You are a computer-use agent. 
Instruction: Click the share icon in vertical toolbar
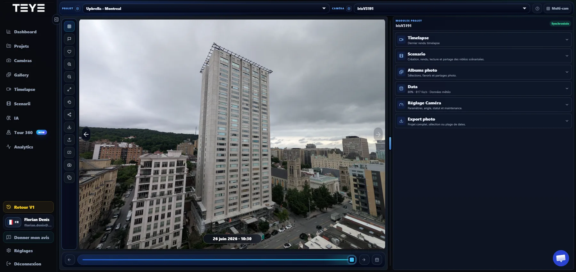(x=69, y=115)
